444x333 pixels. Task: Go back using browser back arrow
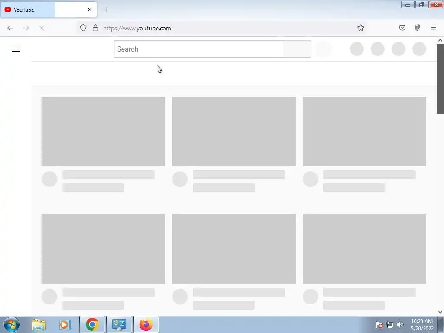10,28
